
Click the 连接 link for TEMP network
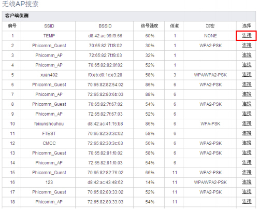pos(247,36)
